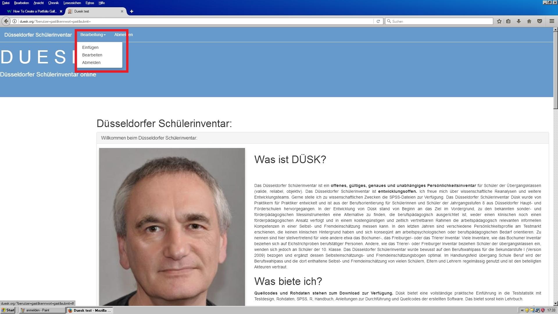This screenshot has height=314, width=558.
Task: Click the Düsseldorfer Schülerinventar brand link
Action: point(38,35)
